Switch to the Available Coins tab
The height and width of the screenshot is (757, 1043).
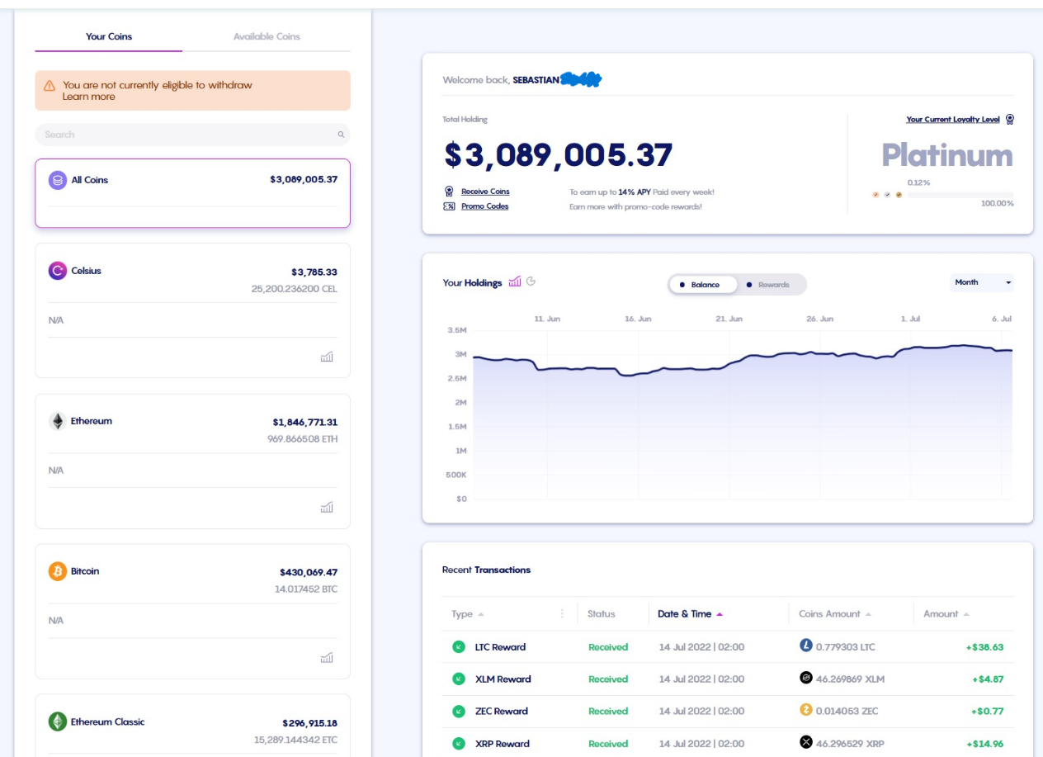coord(267,36)
